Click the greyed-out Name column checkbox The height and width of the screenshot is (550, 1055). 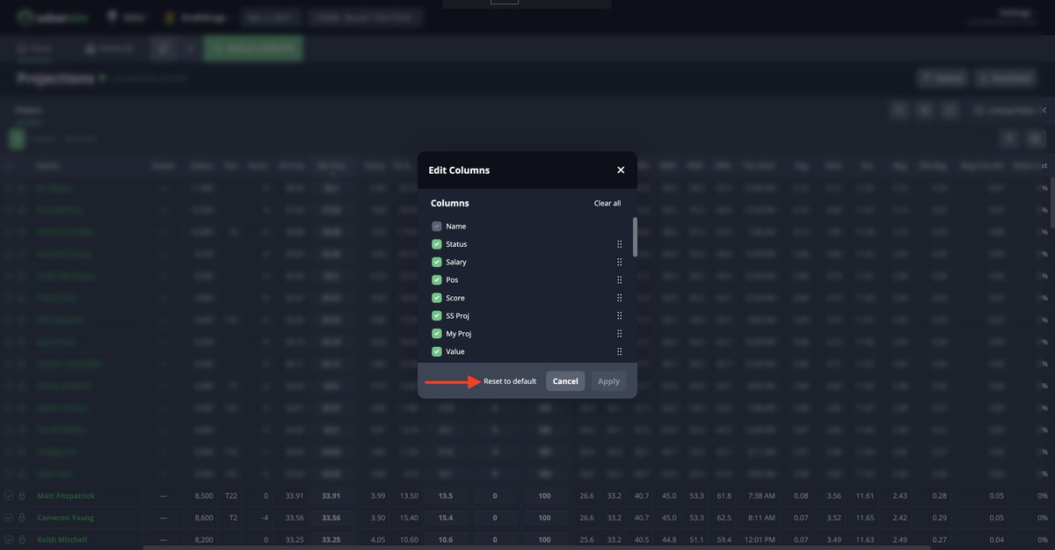point(437,227)
